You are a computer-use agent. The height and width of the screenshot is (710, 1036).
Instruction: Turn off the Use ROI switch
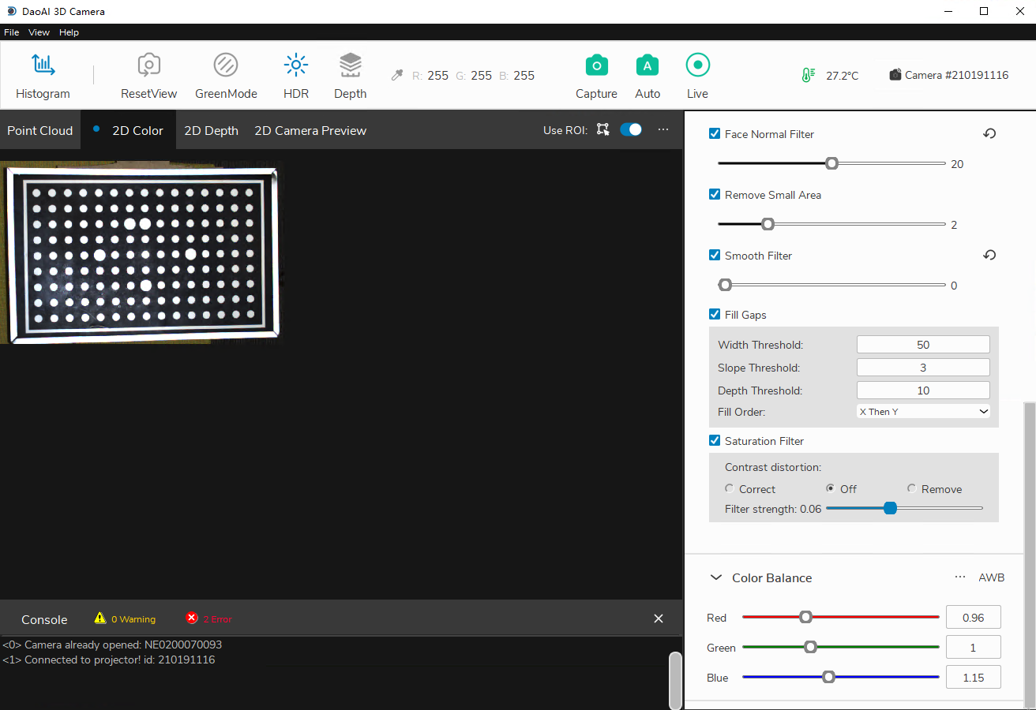point(631,129)
